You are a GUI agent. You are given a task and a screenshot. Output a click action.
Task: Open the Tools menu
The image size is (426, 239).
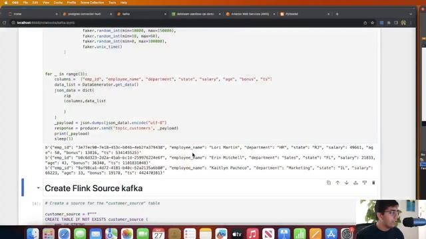click(x=112, y=3)
